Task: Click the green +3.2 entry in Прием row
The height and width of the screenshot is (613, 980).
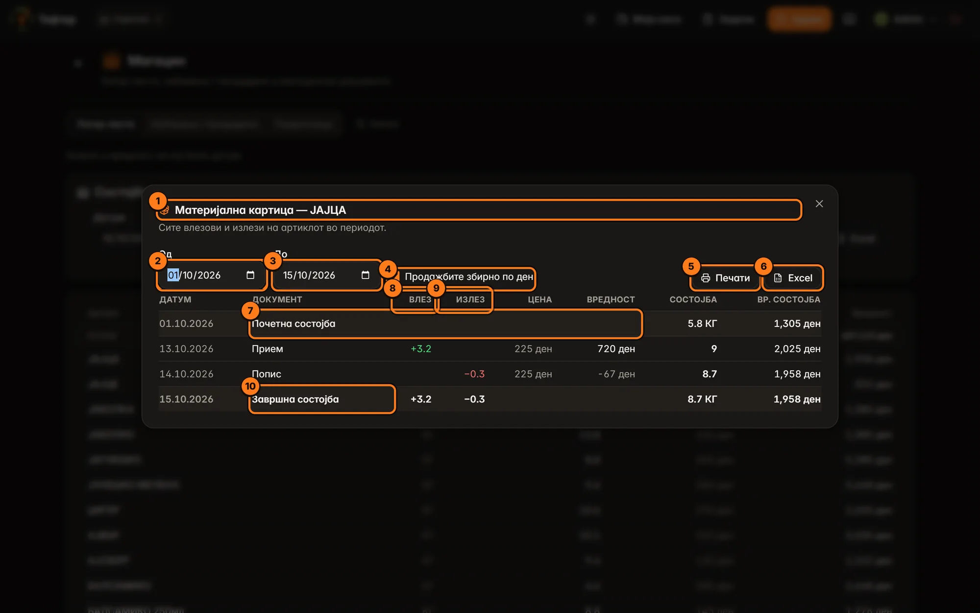Action: pyautogui.click(x=421, y=349)
